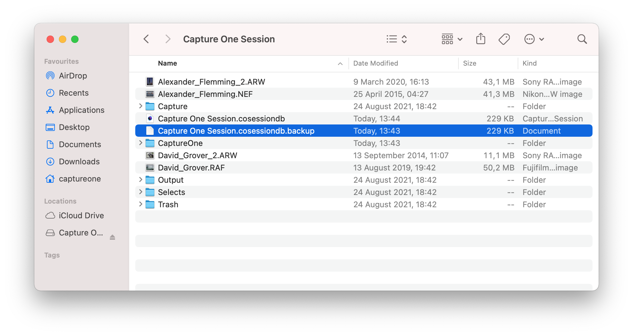Expand the Output folder disclosure arrow
Screen dimensions: 633x336
click(140, 180)
